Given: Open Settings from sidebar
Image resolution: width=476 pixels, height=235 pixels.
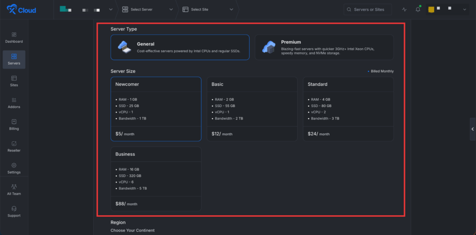Looking at the screenshot, I should [x=14, y=168].
